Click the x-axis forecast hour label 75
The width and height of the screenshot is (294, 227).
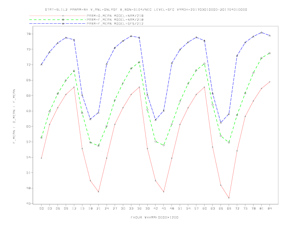pyautogui.click(x=245, y=208)
